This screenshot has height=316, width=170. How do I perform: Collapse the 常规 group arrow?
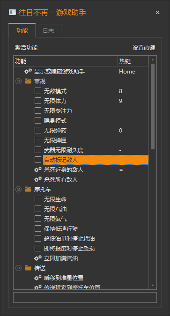[x=18, y=81]
